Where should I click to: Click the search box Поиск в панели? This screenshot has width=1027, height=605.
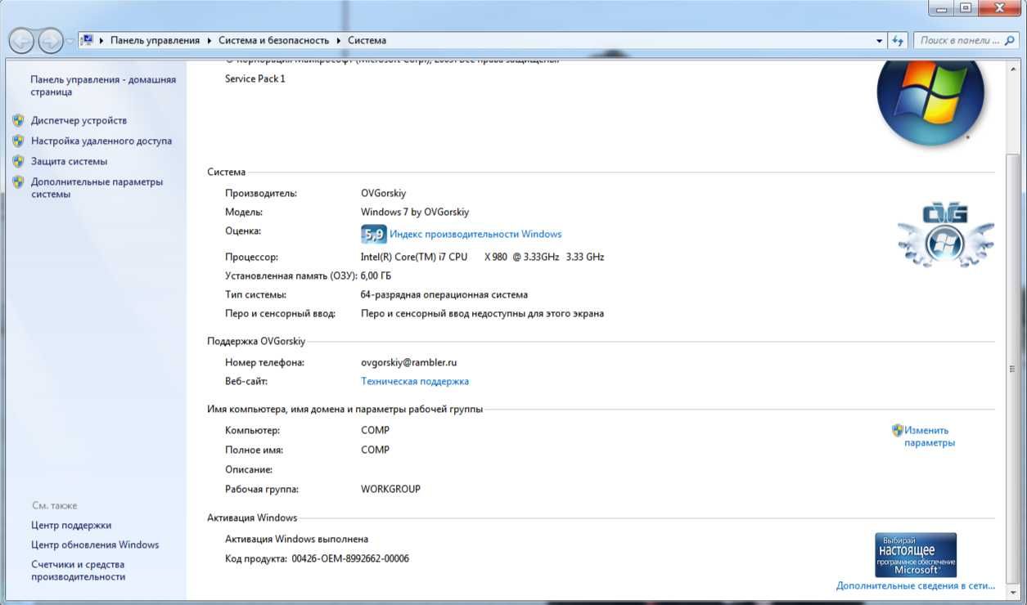[x=965, y=40]
